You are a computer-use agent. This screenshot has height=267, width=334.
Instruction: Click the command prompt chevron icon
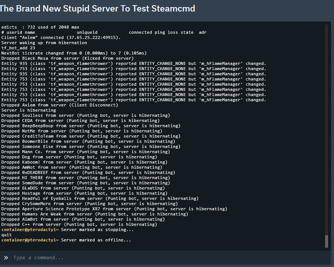[6, 258]
